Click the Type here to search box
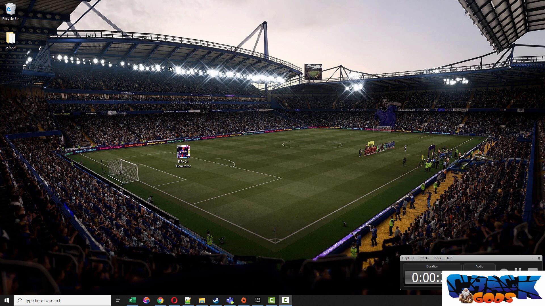The width and height of the screenshot is (545, 306). pos(62,300)
